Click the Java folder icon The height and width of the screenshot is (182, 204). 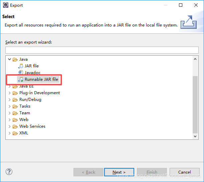pyautogui.click(x=15, y=59)
